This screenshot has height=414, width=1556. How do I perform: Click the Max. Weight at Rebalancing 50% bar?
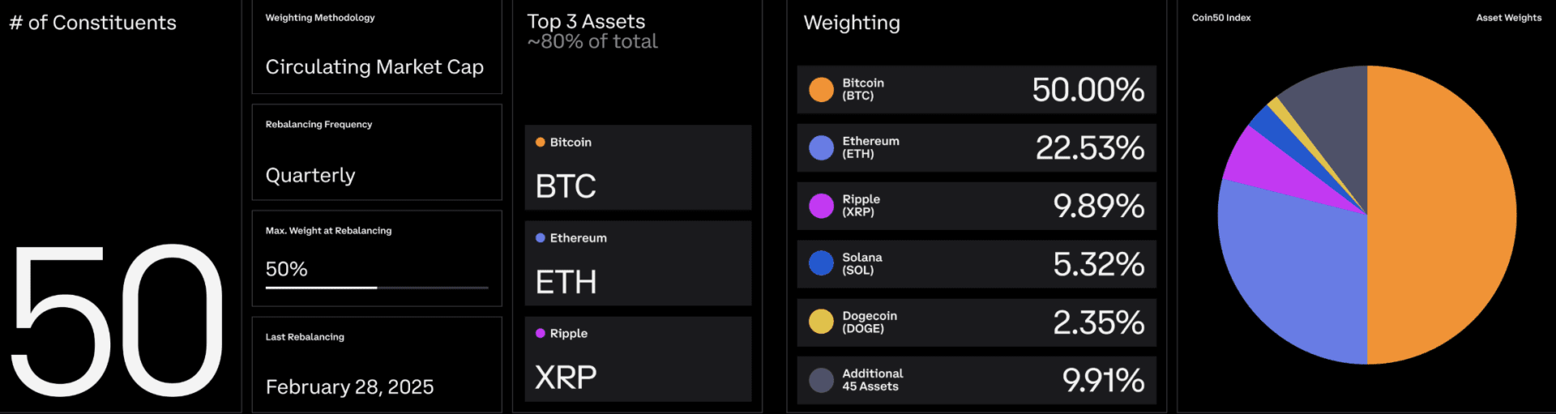pos(377,288)
